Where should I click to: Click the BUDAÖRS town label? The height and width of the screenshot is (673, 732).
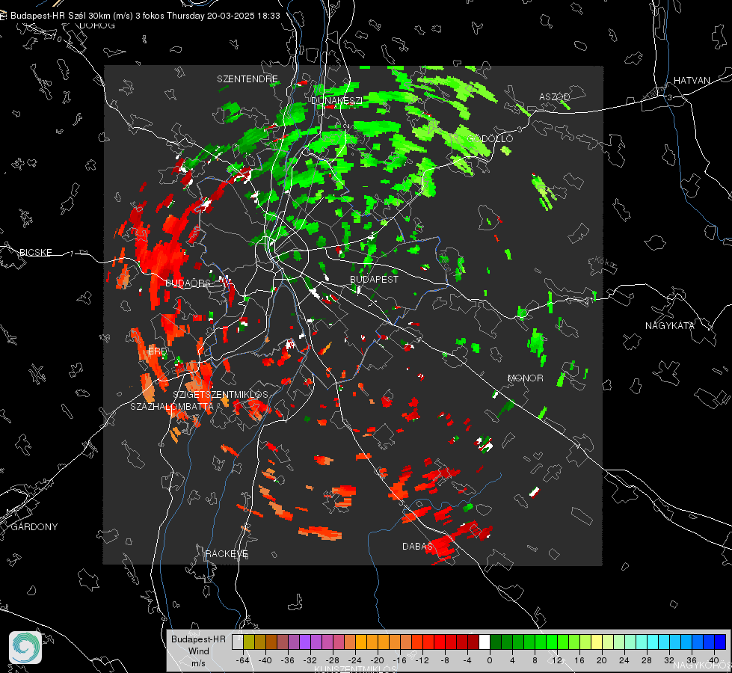188,283
